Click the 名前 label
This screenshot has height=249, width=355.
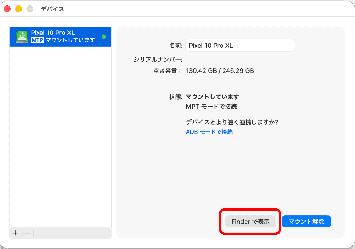pos(176,46)
